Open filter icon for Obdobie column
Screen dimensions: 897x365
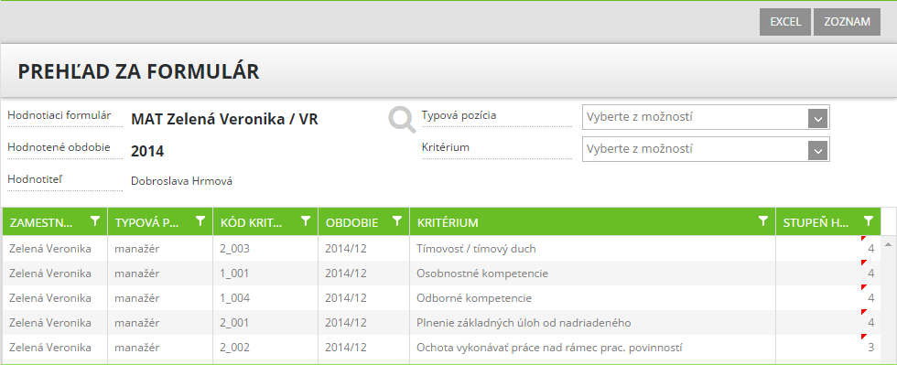397,220
